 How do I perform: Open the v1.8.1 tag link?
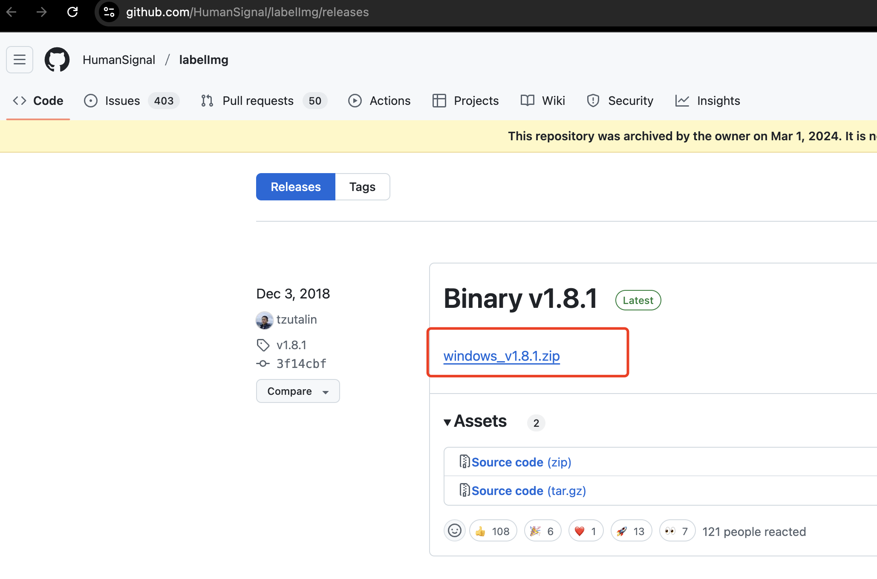(291, 345)
